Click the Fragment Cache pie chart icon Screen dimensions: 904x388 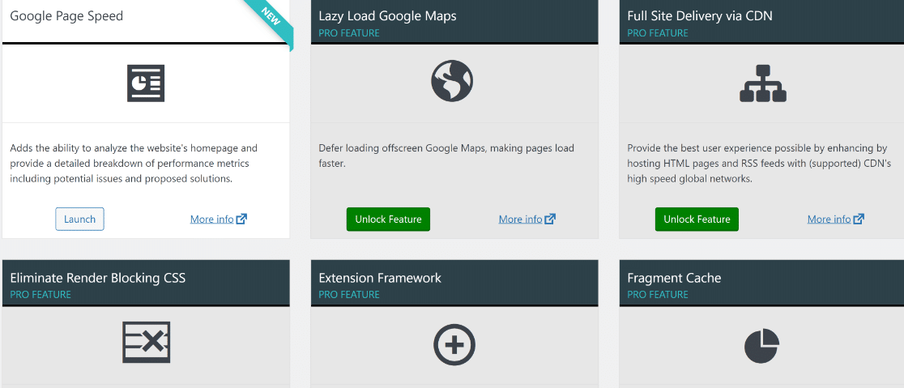click(x=762, y=346)
